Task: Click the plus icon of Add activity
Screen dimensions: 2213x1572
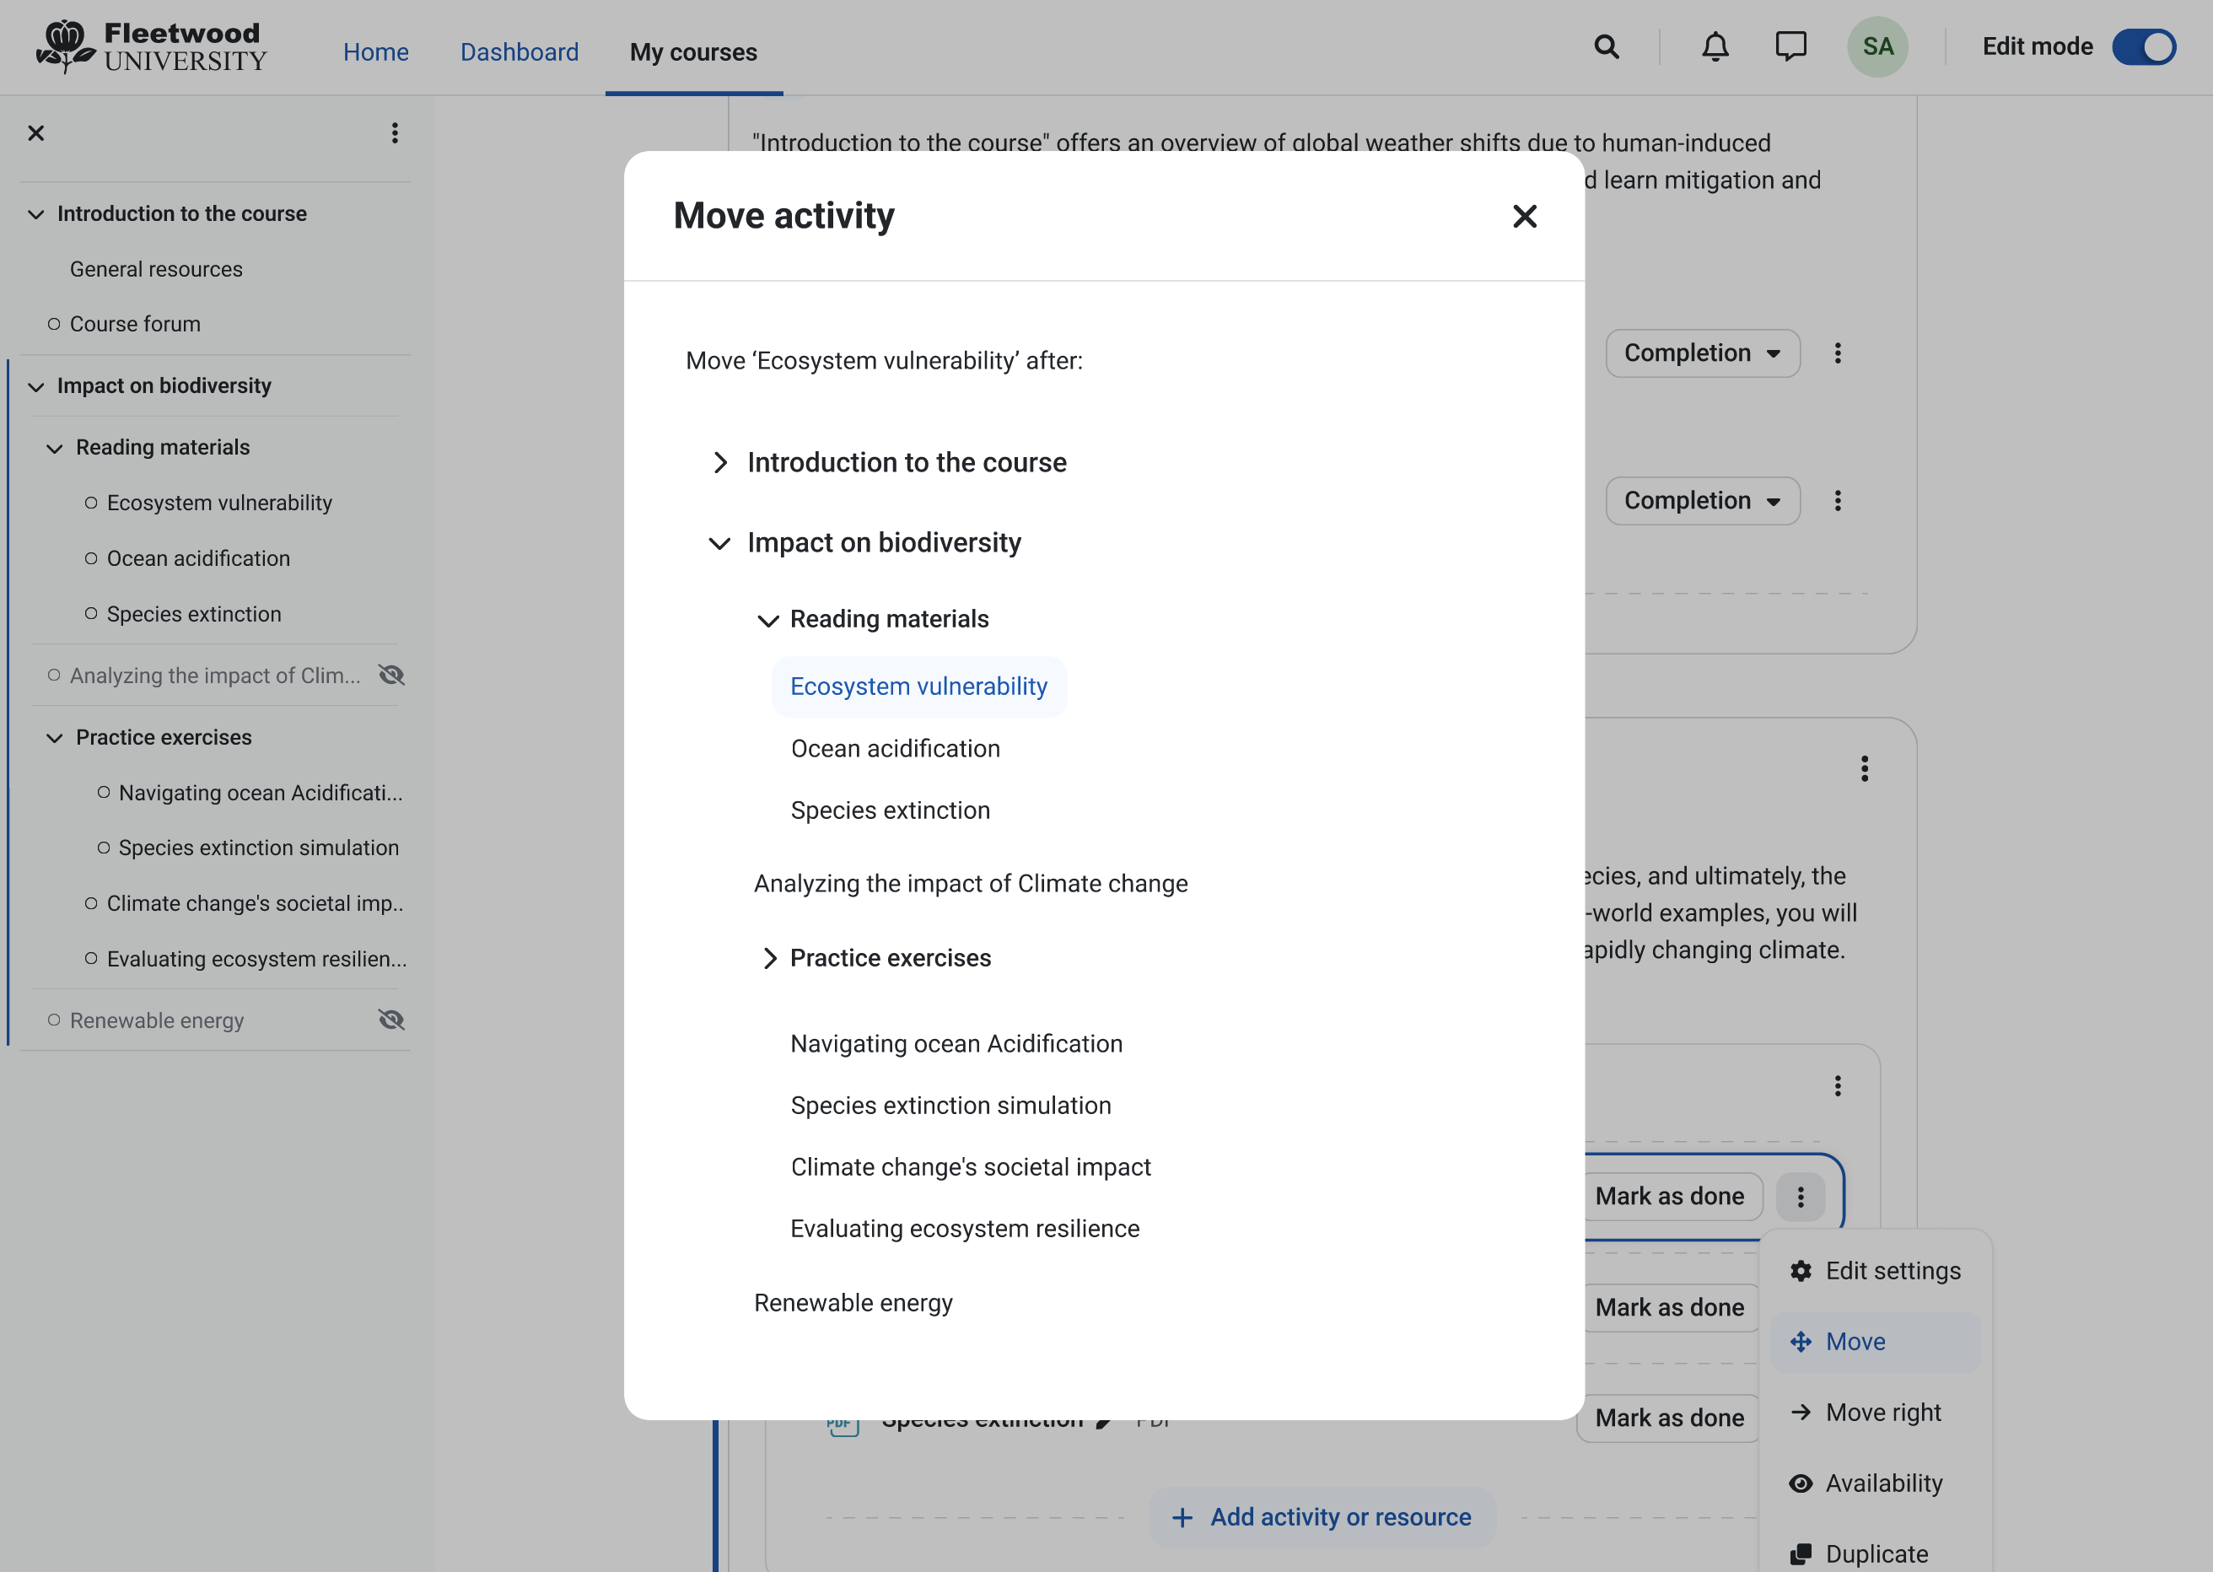Action: [x=1181, y=1517]
